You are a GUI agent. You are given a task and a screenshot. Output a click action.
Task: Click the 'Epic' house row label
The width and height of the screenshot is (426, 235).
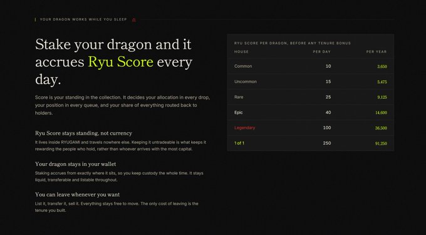point(238,112)
